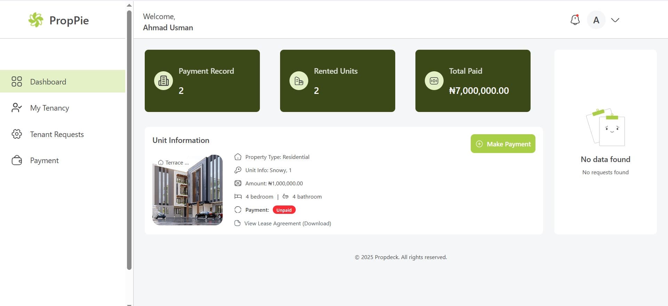Click the lease agreement document icon

point(238,223)
